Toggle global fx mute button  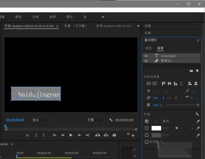(x=27, y=135)
